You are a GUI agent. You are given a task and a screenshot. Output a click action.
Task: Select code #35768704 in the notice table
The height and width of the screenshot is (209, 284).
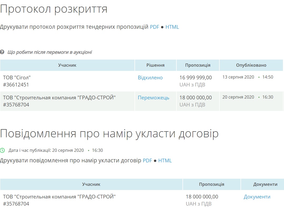[x=16, y=204]
